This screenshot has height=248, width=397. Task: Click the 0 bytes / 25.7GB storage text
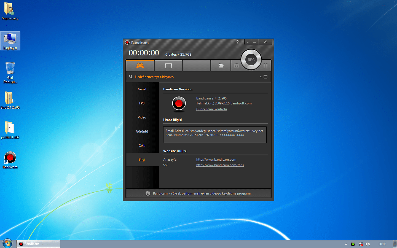tap(178, 55)
